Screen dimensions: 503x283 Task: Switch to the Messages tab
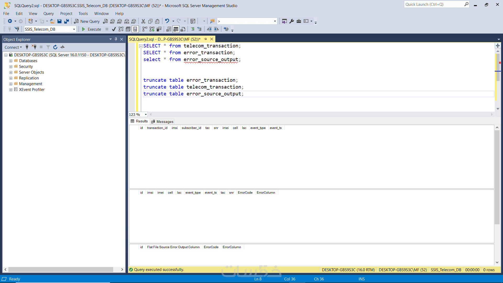click(x=162, y=122)
